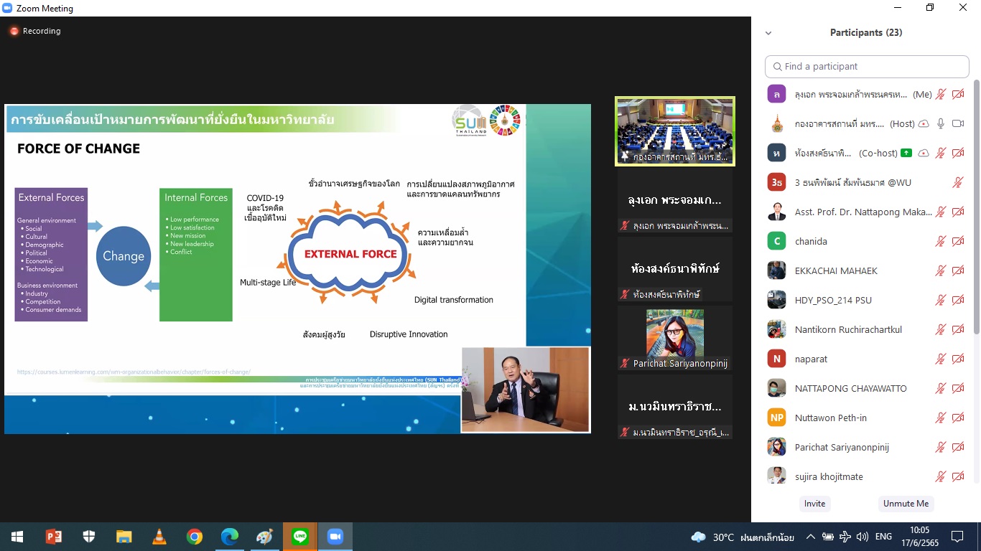Click the muted microphone icon for chanida

(x=940, y=241)
